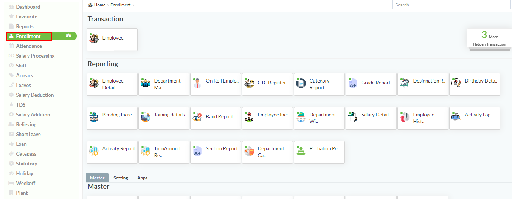Open Dashboard in the sidebar

pyautogui.click(x=28, y=7)
